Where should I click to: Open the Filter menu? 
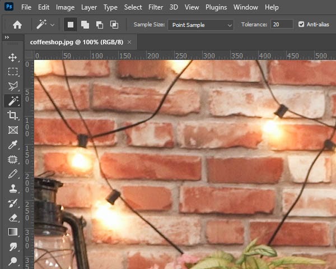(x=156, y=7)
